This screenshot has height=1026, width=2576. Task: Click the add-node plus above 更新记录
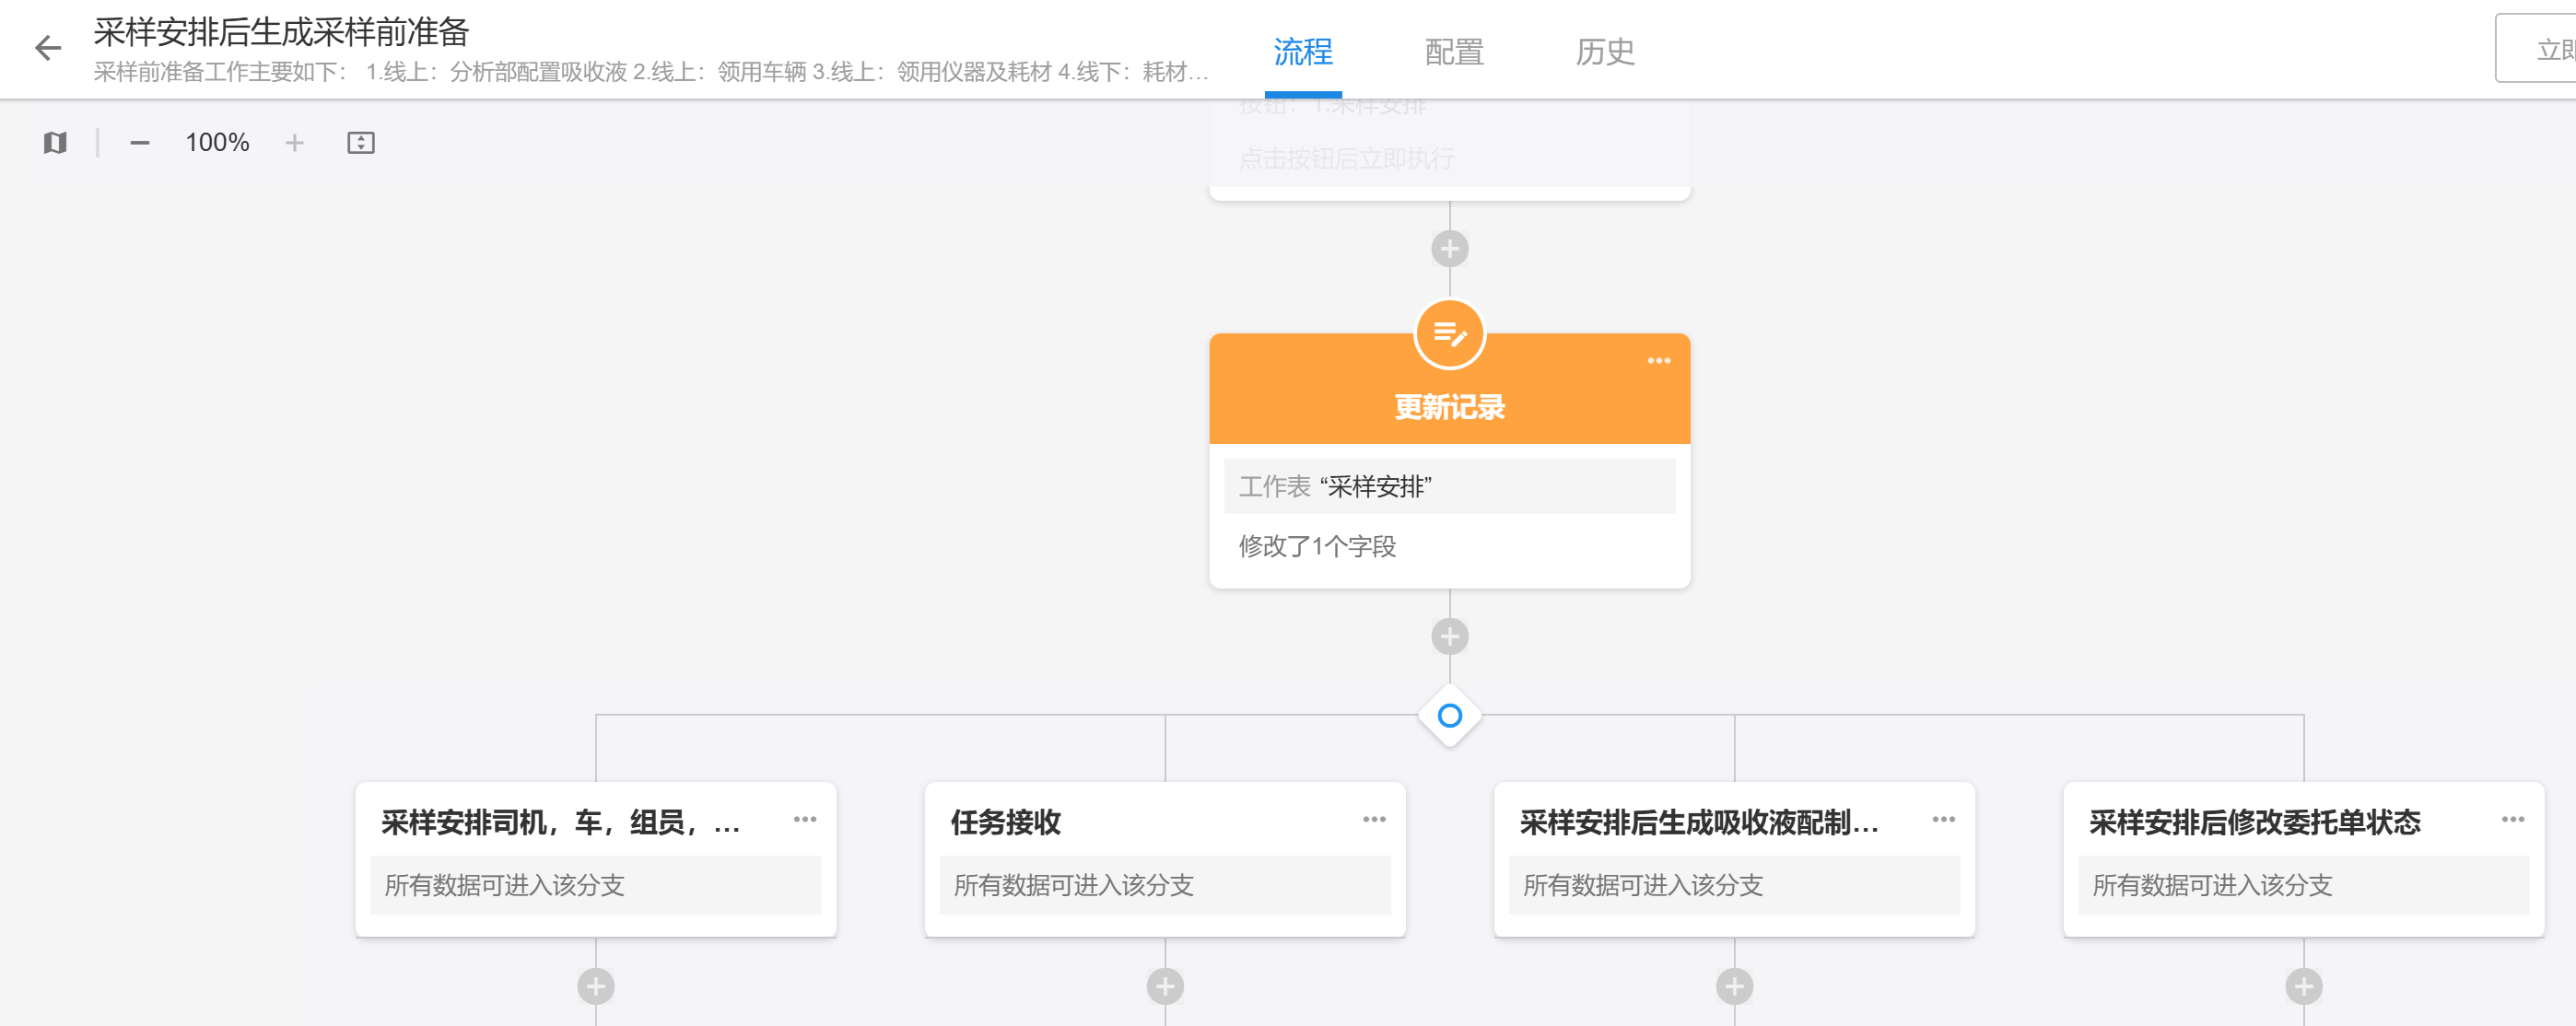(1449, 249)
